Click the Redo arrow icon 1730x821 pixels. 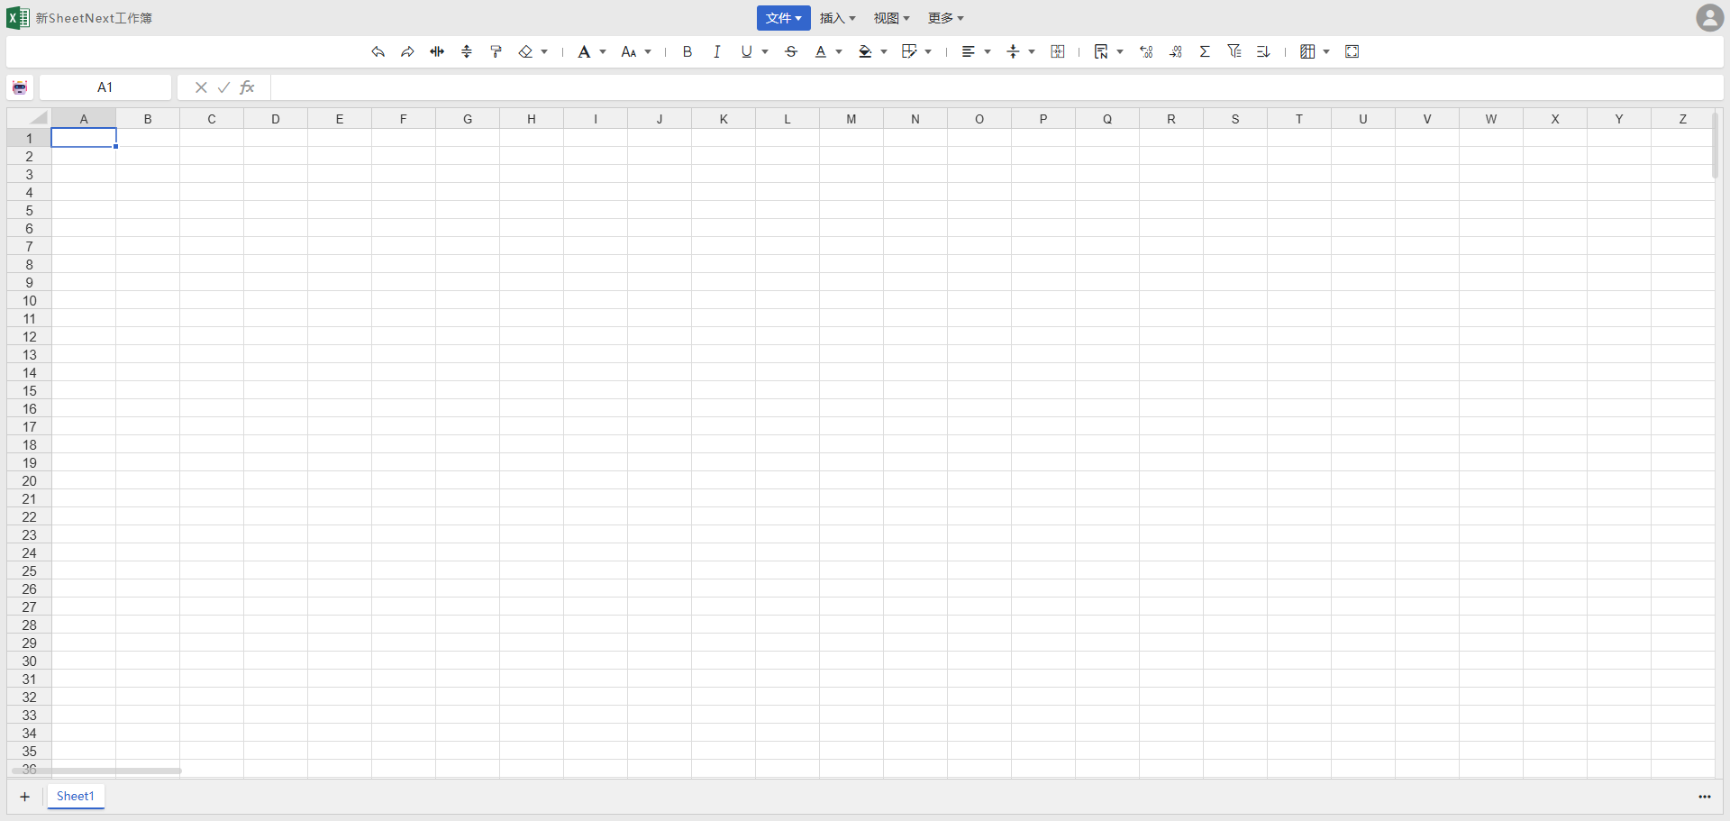pos(407,52)
